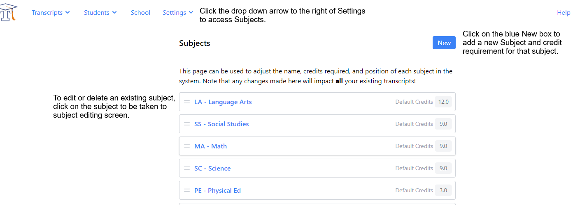Click the Subjects page heading
580x205 pixels.
click(x=195, y=43)
